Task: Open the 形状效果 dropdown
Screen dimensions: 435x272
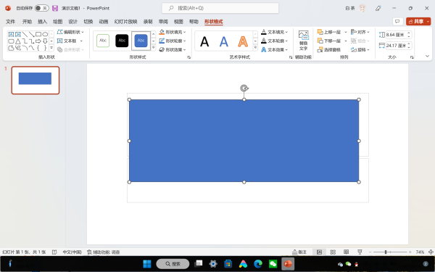Action: click(173, 49)
